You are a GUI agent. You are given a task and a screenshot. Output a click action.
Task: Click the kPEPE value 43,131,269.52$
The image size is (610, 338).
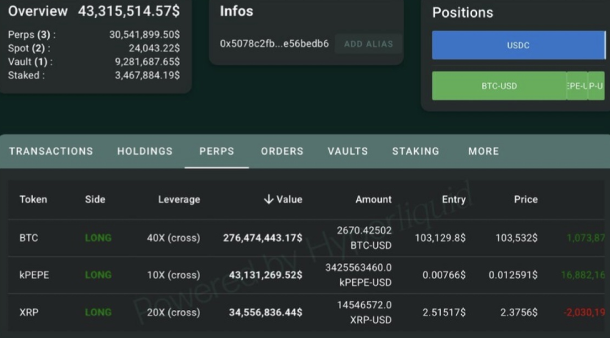266,275
